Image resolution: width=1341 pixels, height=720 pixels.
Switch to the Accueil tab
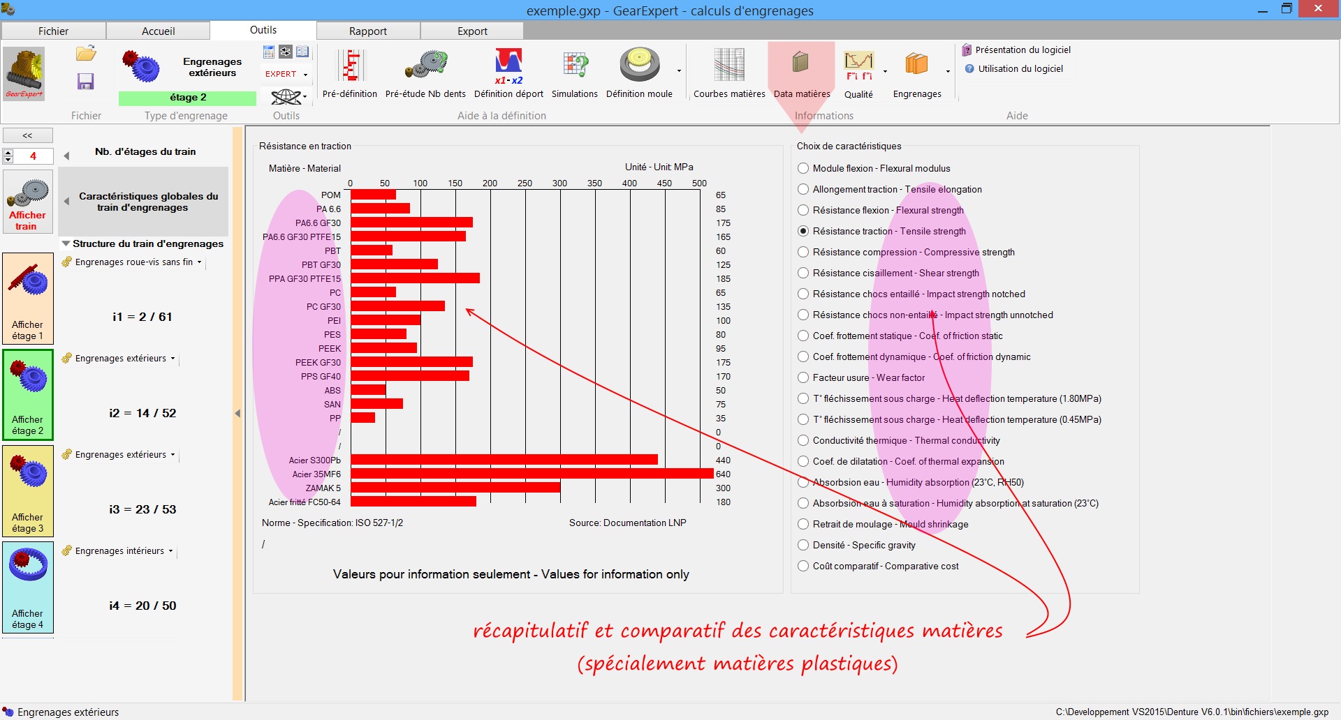point(159,31)
